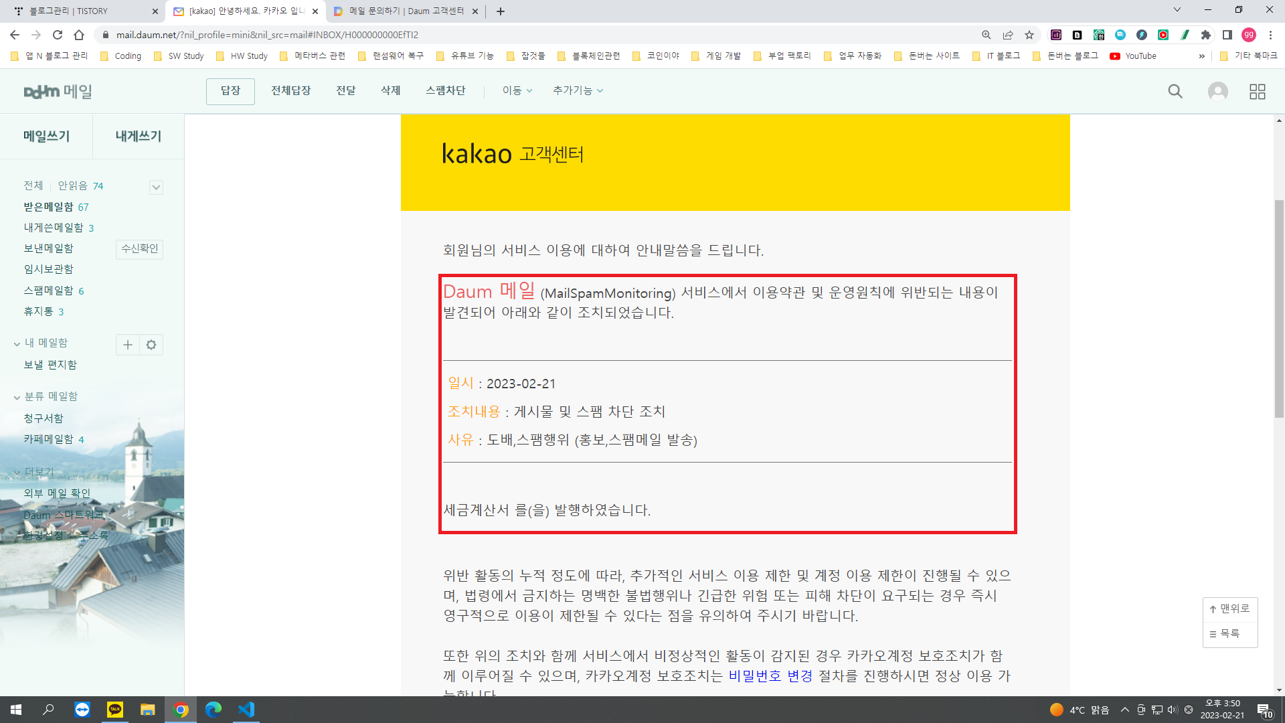Open KakaoTalk from the taskbar
This screenshot has width=1285, height=723.
115,710
